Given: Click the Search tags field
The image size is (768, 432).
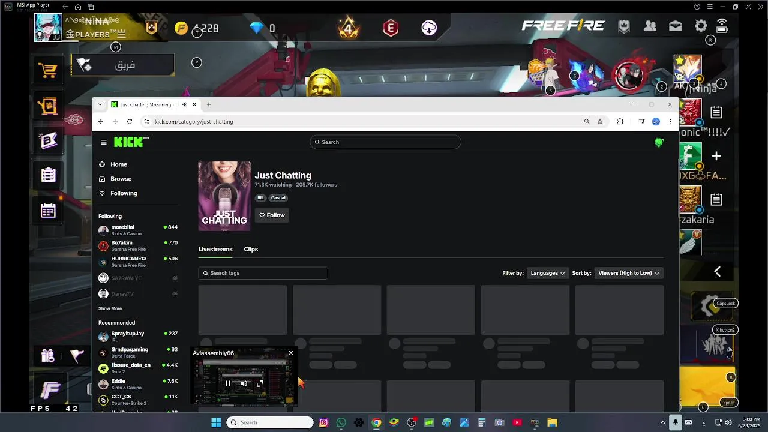Looking at the screenshot, I should [x=263, y=273].
